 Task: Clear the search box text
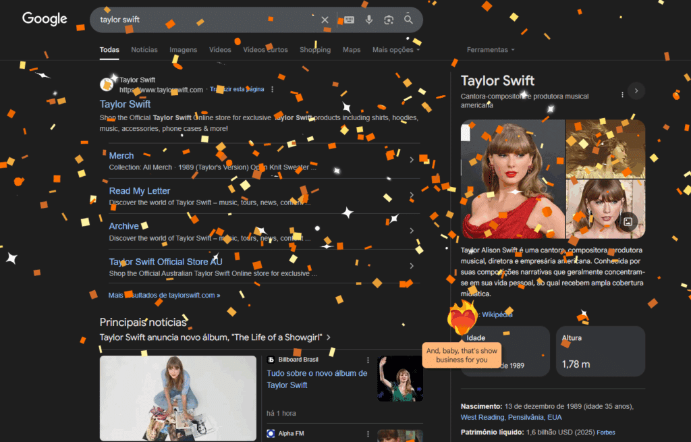(x=325, y=20)
